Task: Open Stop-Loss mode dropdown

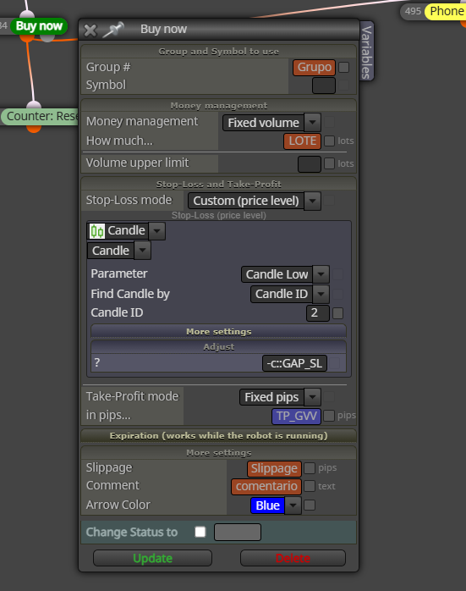Action: (255, 201)
